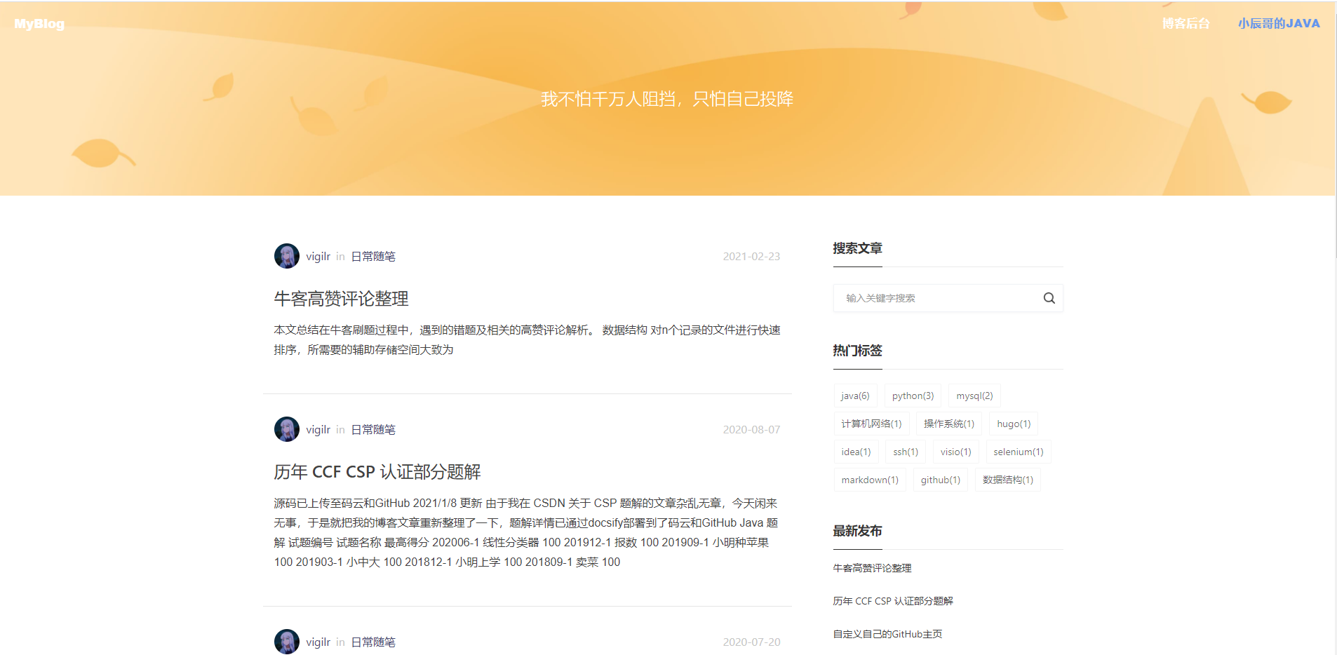Viewport: 1337px width, 655px height.
Task: Open 自定义自己的GitHub主页 in 最新发布
Action: tap(887, 633)
